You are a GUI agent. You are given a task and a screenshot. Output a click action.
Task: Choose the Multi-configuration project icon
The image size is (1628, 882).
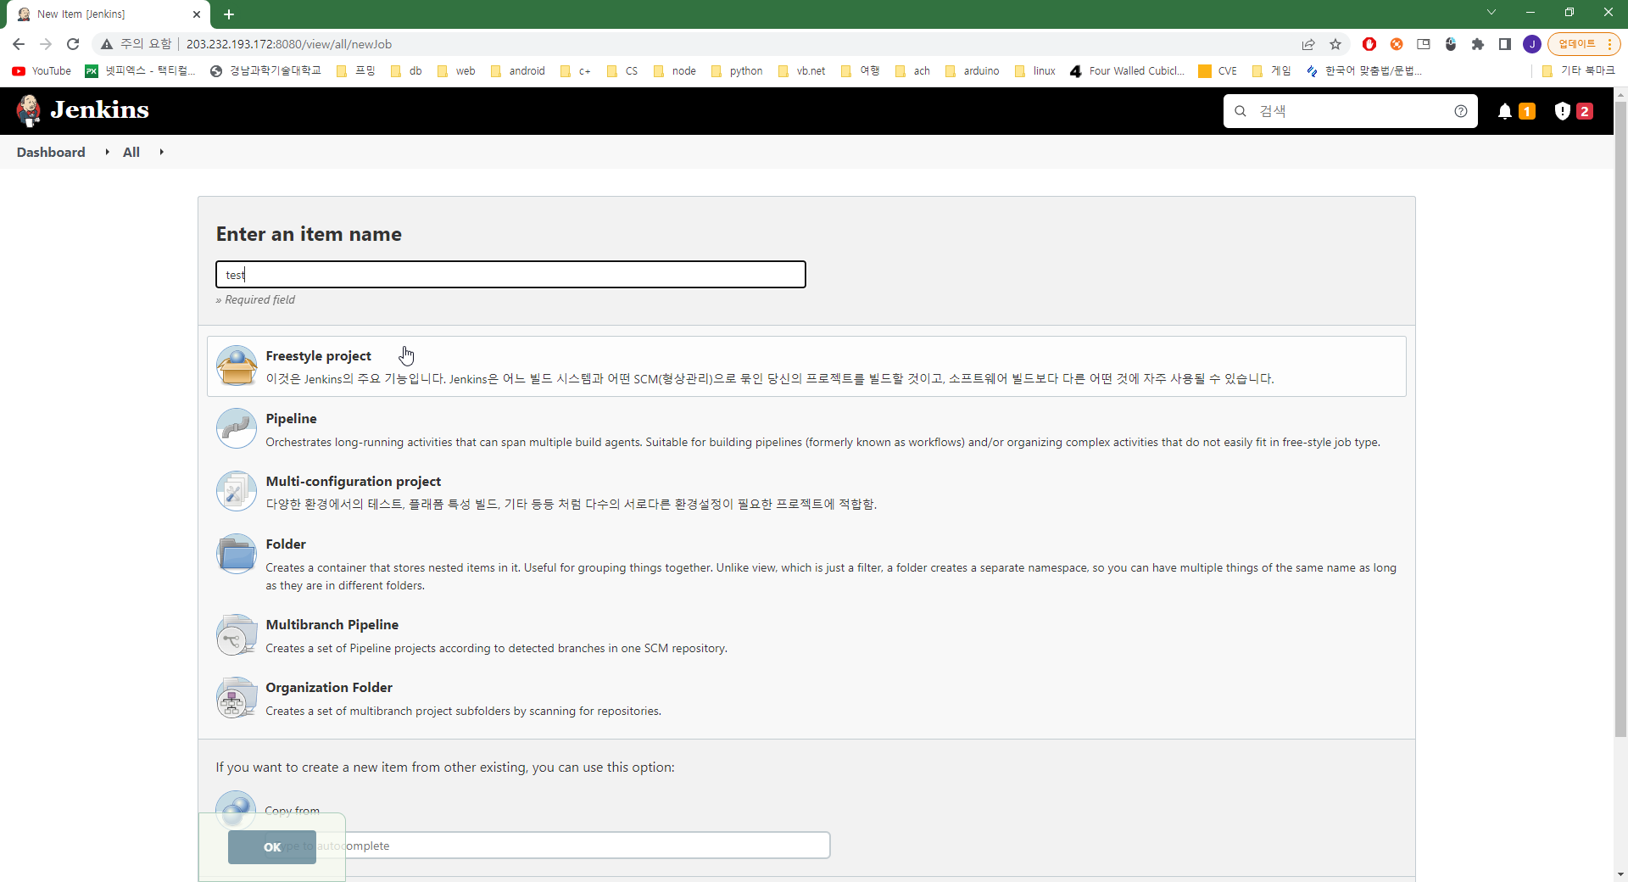(x=237, y=492)
